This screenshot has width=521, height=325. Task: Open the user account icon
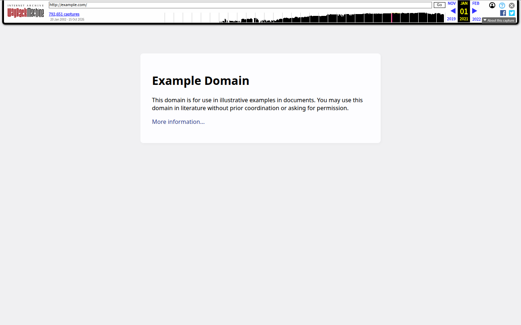492,5
